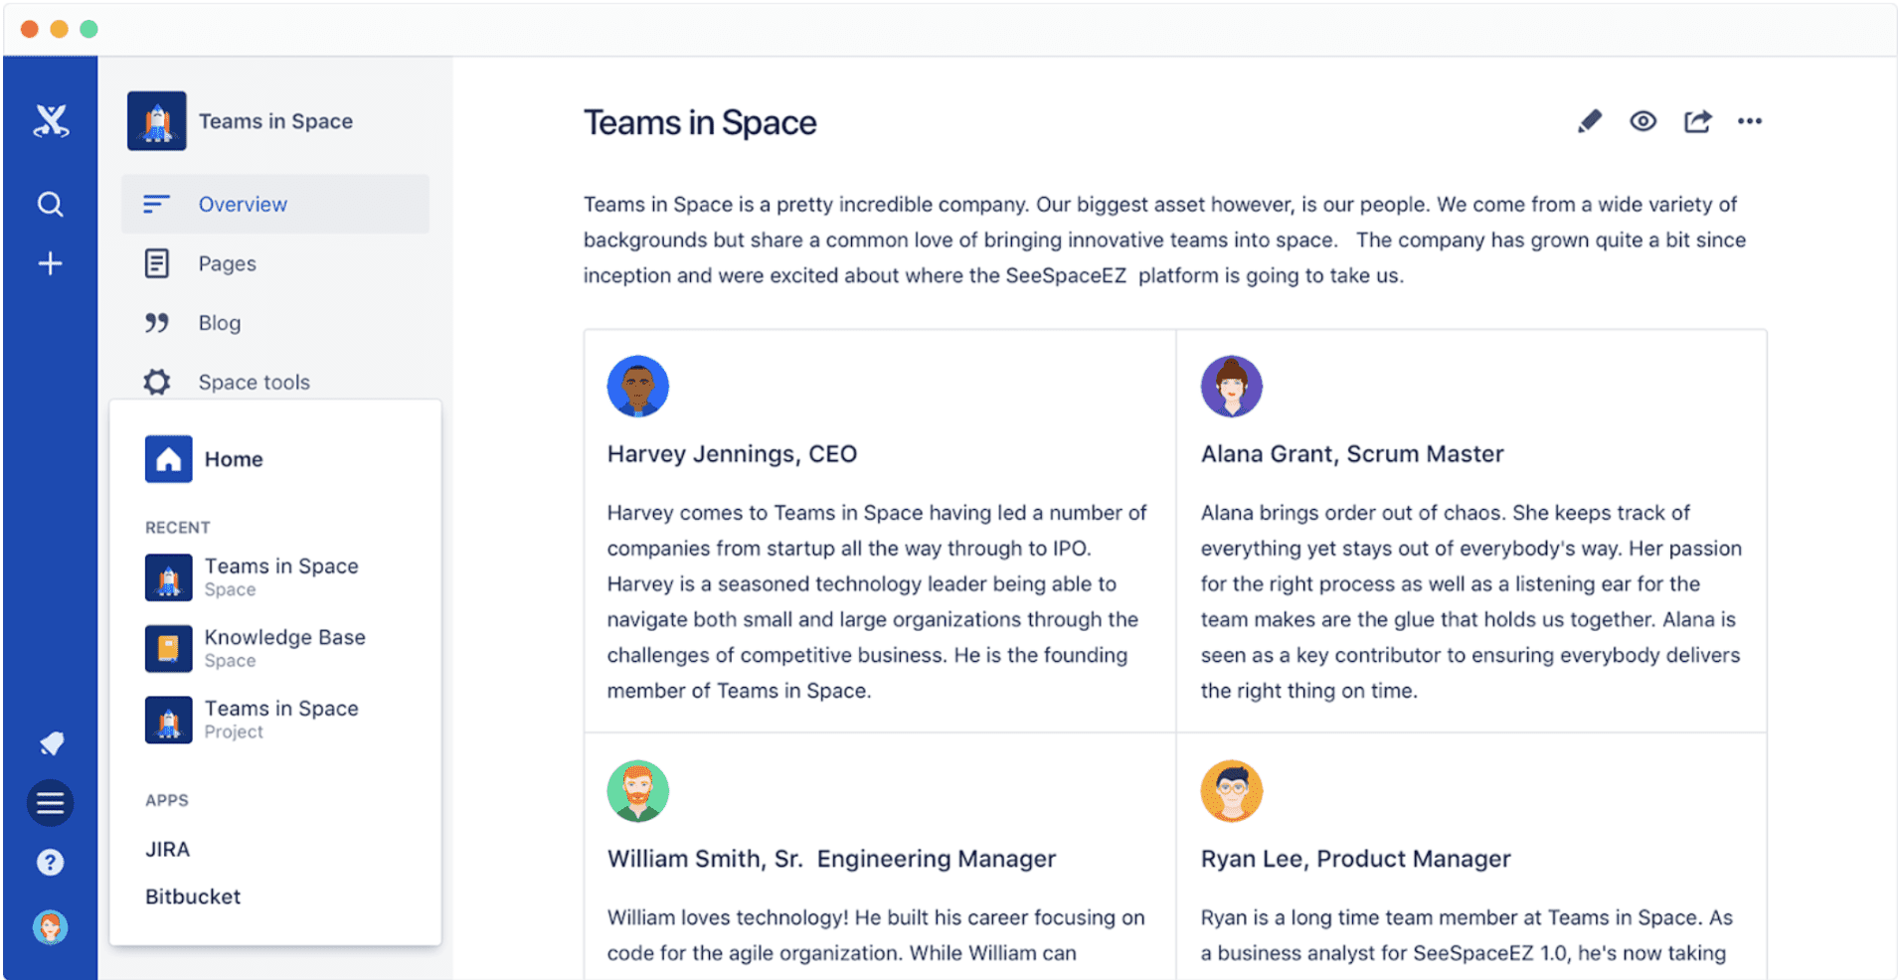The height and width of the screenshot is (980, 1899).
Task: Edit the page with the pencil icon
Action: click(x=1589, y=120)
